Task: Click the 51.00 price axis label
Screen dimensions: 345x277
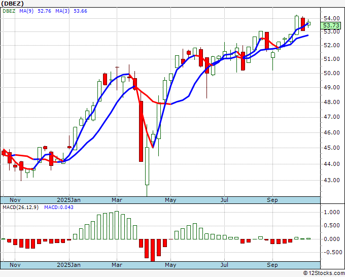Action: 332,59
